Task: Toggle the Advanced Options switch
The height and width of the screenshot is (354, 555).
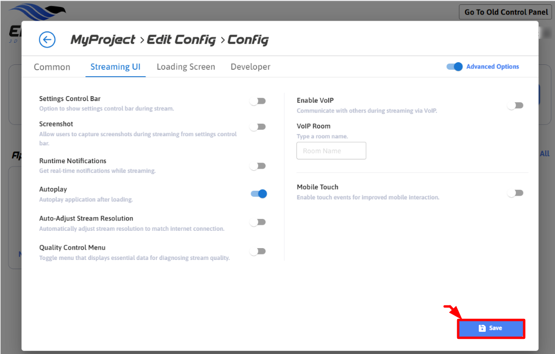Action: point(454,66)
